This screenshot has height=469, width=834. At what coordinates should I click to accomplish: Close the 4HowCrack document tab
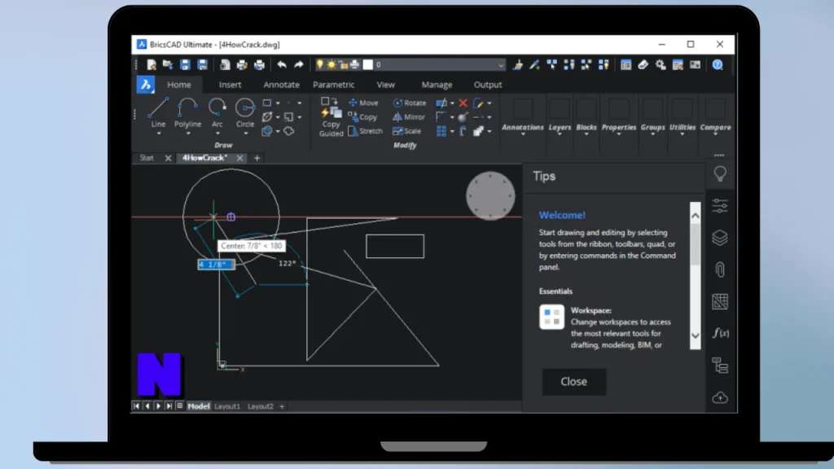click(x=240, y=158)
